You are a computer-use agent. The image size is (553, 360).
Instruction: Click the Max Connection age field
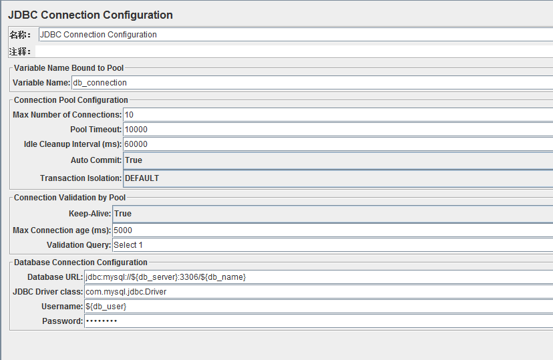tap(333, 230)
